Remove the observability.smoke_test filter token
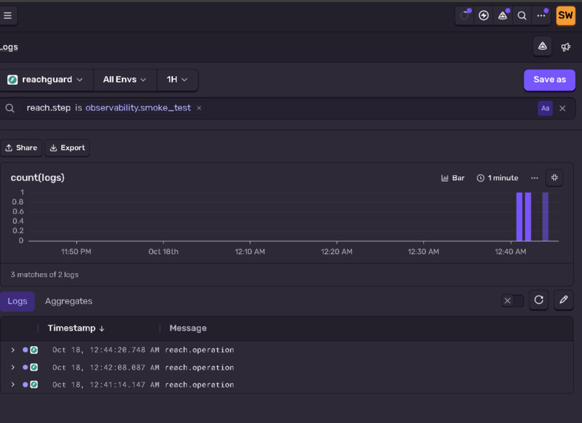 pos(199,108)
